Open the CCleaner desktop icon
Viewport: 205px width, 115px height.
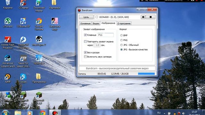(23, 4)
